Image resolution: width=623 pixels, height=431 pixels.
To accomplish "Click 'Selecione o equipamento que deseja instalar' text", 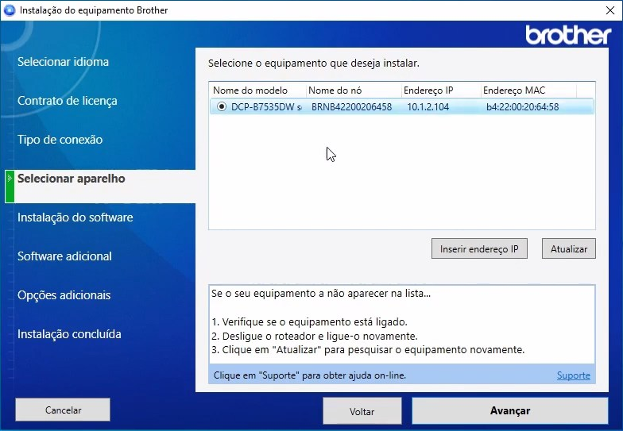I will click(x=313, y=63).
